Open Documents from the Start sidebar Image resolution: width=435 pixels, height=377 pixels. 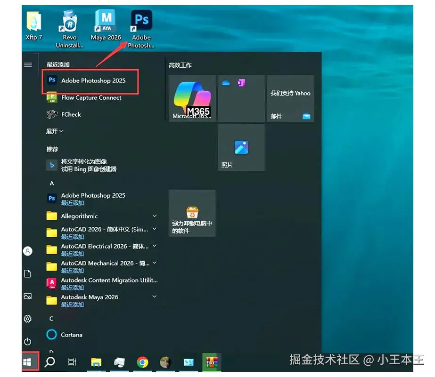point(28,274)
